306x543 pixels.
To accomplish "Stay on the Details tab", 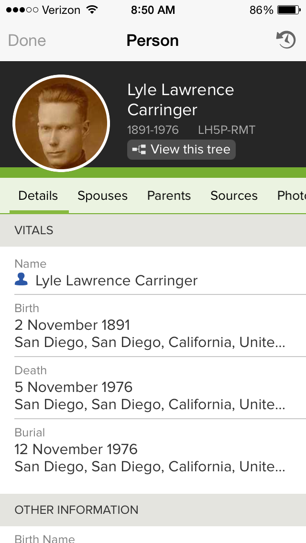I will [38, 195].
